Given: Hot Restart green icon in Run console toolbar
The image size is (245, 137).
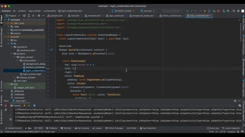Looking at the screenshot, I should coord(29,105).
